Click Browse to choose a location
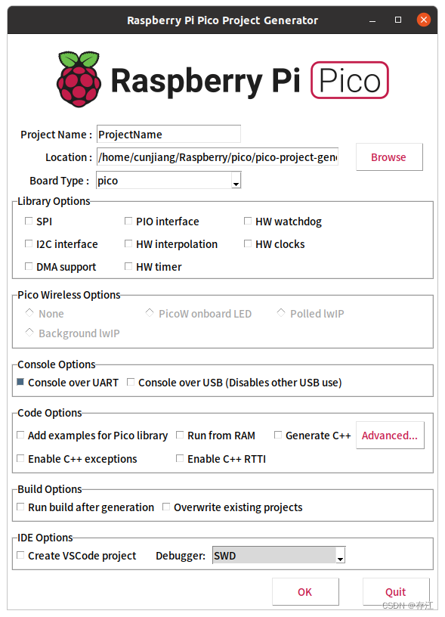The height and width of the screenshot is (617, 445). pyautogui.click(x=388, y=157)
